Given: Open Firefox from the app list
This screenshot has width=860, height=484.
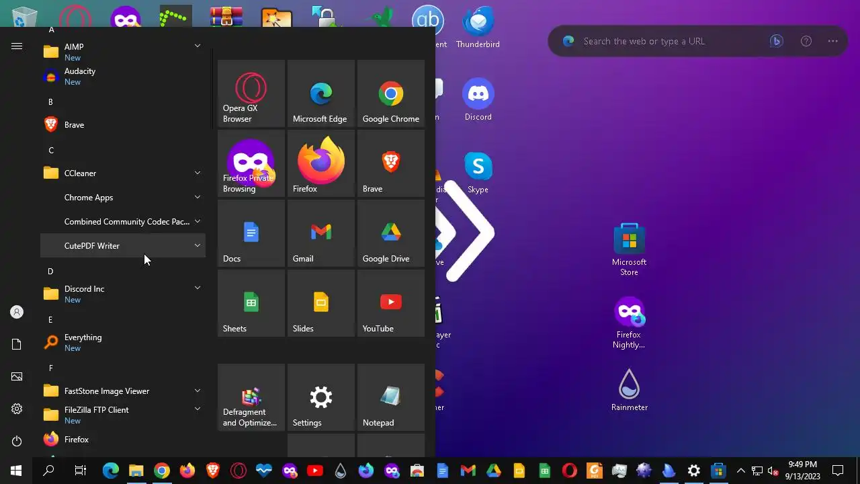Looking at the screenshot, I should click(x=123, y=439).
